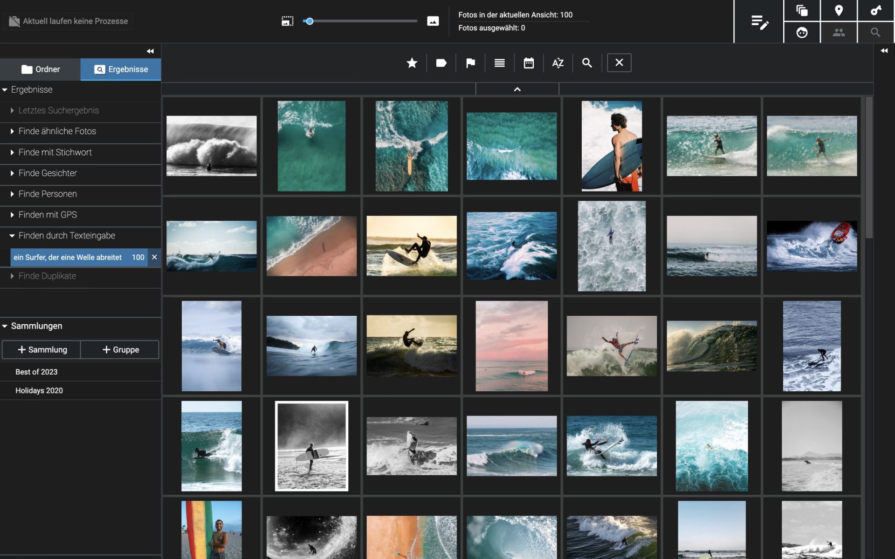Select the Ergebnisse tab
The height and width of the screenshot is (559, 895).
(x=121, y=69)
